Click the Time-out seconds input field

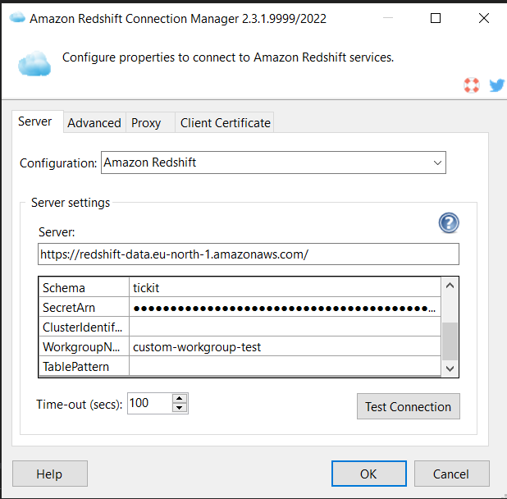pyautogui.click(x=150, y=403)
